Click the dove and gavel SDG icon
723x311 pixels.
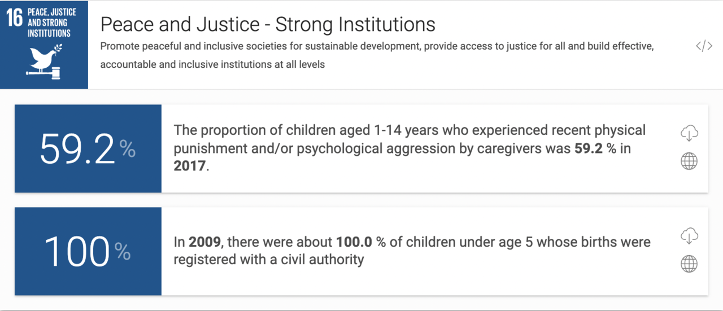(45, 61)
